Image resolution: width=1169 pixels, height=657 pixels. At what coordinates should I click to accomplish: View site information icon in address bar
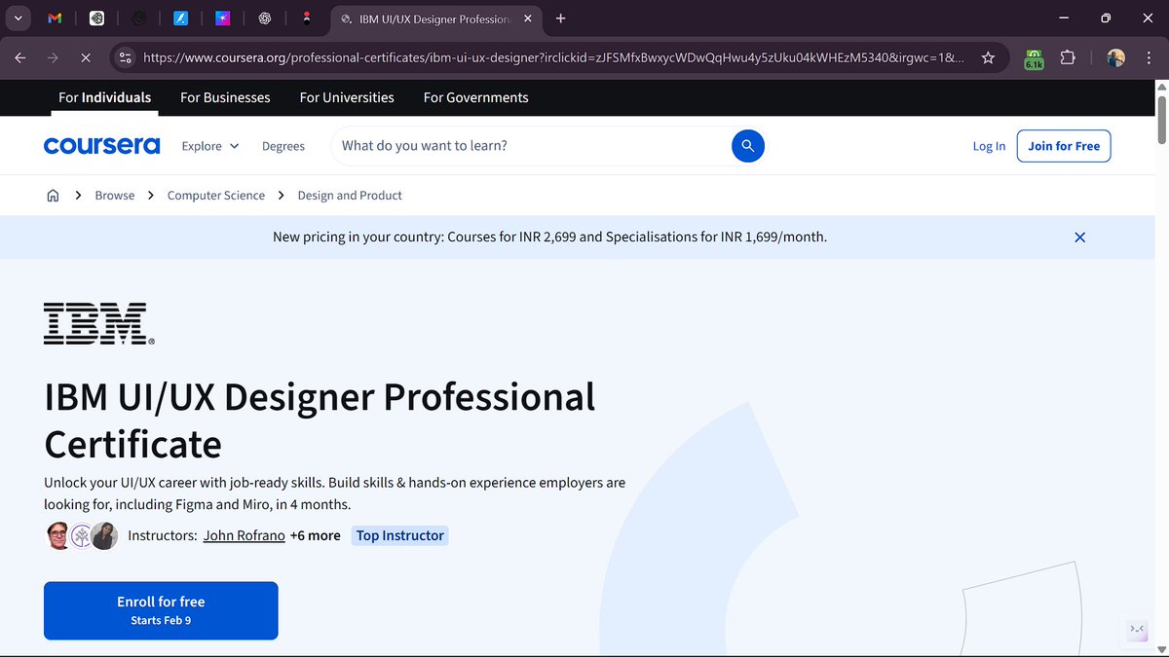point(125,58)
